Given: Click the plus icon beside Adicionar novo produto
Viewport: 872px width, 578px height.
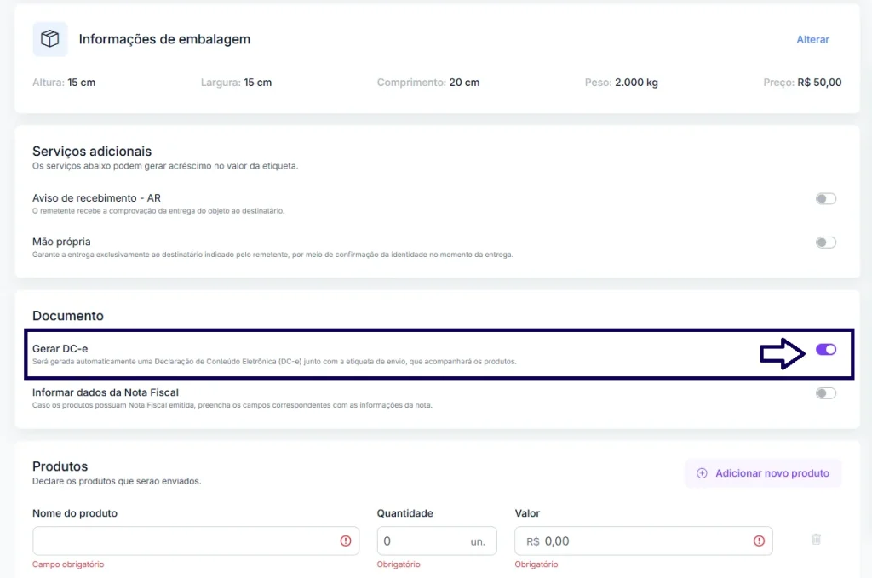Looking at the screenshot, I should [702, 473].
